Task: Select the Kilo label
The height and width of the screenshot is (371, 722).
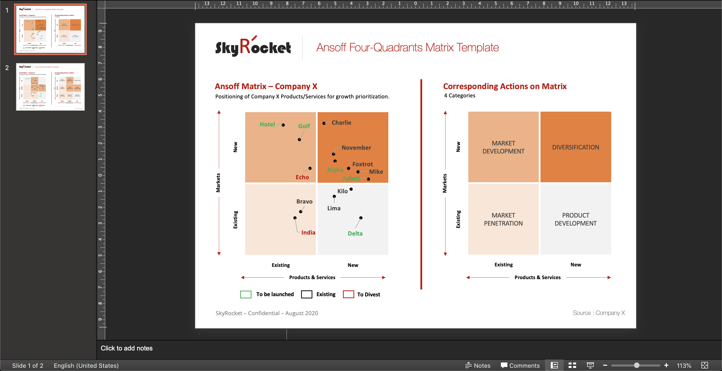Action: pos(342,191)
